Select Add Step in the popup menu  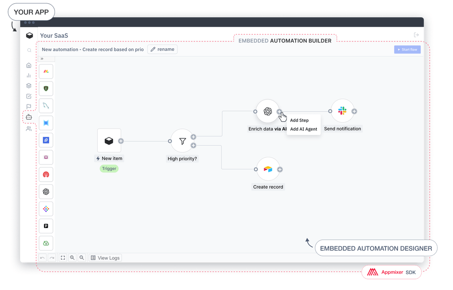(300, 120)
